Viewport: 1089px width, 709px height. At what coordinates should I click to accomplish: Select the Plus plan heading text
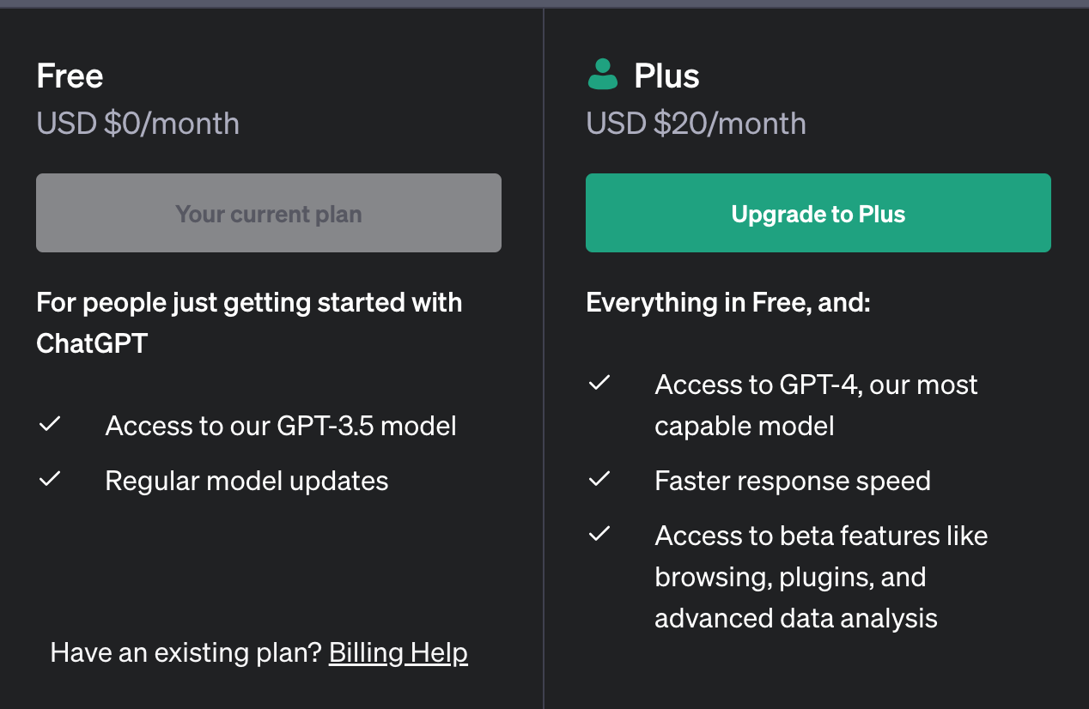666,76
